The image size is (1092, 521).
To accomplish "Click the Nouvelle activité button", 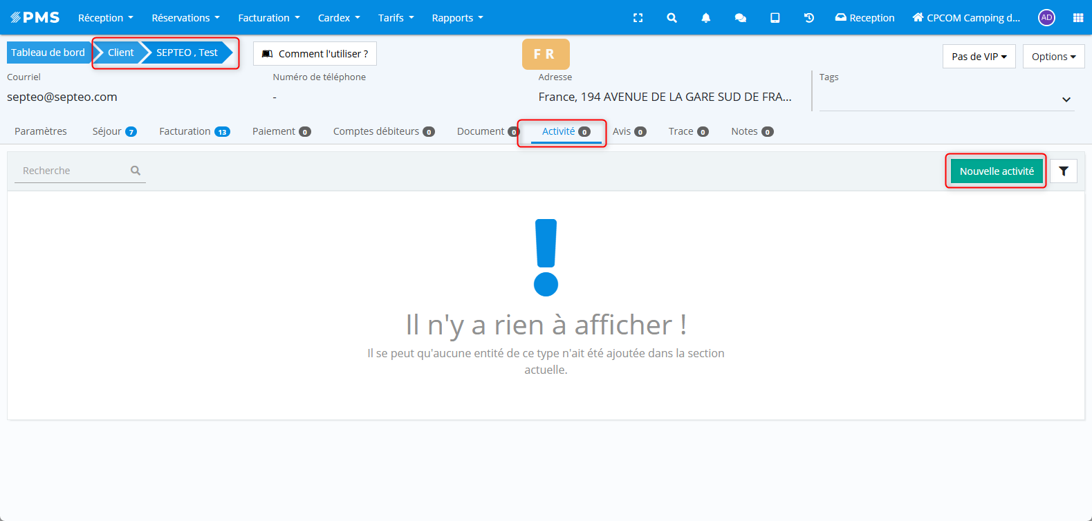I will click(x=996, y=171).
